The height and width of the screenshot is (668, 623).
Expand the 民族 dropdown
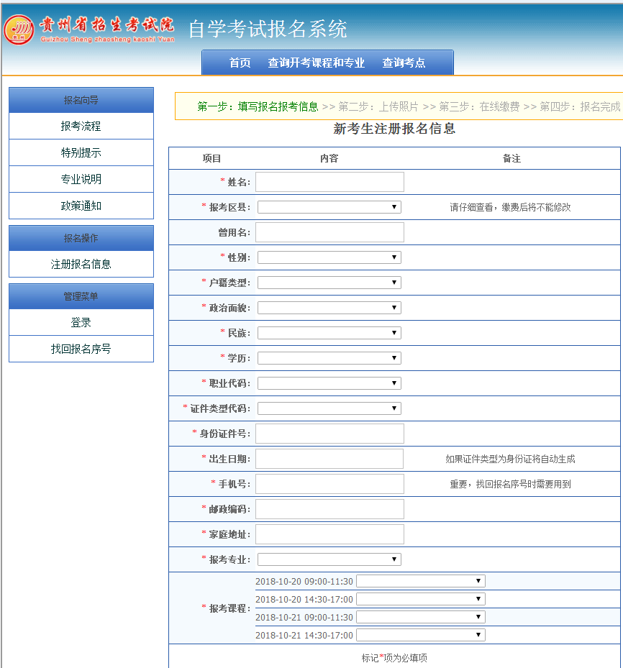(329, 333)
